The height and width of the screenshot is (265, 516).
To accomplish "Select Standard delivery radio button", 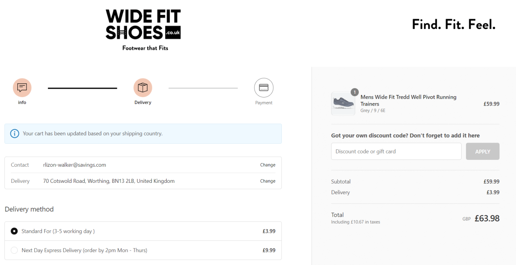I will click(14, 231).
